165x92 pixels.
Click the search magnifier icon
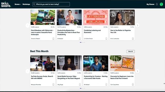[34, 4]
